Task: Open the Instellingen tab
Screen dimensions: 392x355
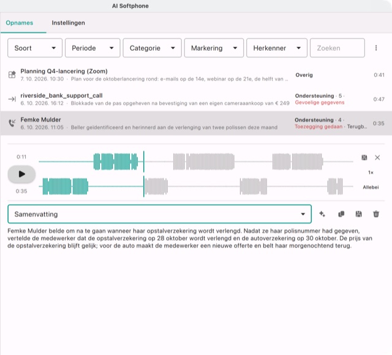Action: [68, 23]
